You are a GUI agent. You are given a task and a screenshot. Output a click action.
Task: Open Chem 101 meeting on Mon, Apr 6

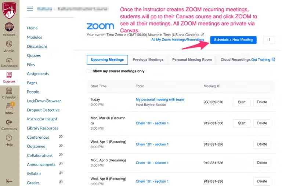coord(152,163)
